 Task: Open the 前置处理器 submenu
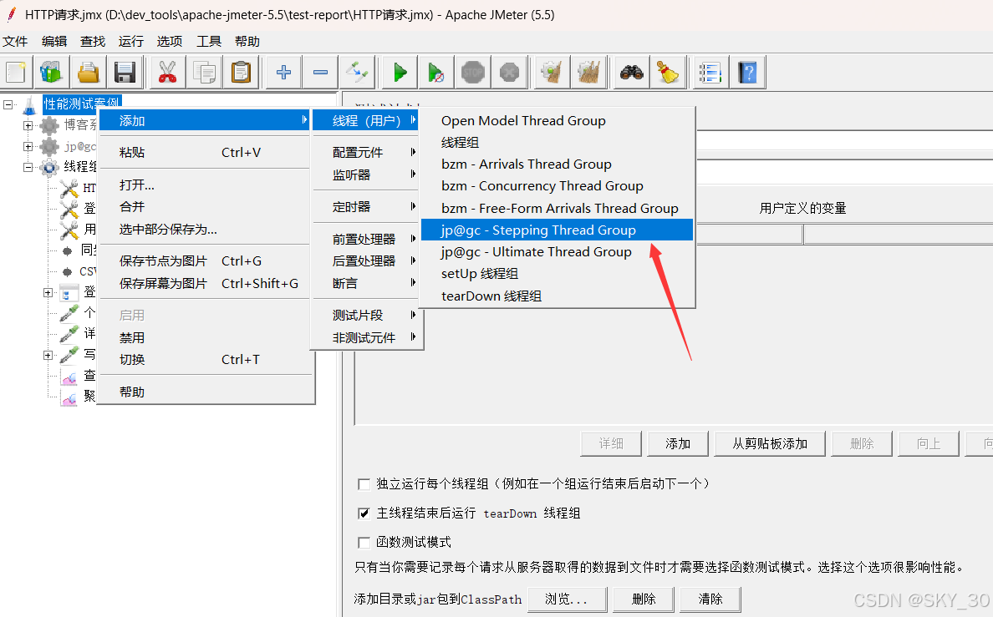point(368,240)
